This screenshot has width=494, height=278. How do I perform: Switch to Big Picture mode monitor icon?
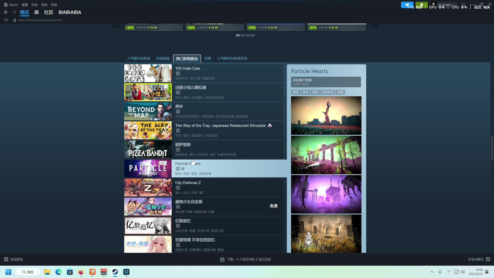click(x=464, y=5)
